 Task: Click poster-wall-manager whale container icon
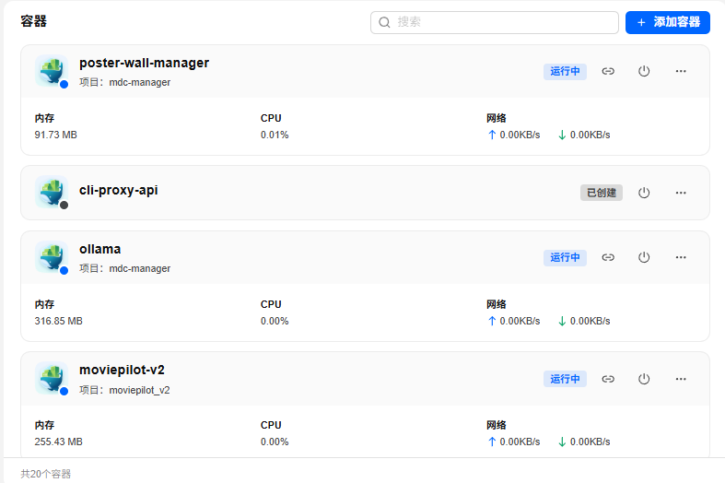pyautogui.click(x=52, y=71)
